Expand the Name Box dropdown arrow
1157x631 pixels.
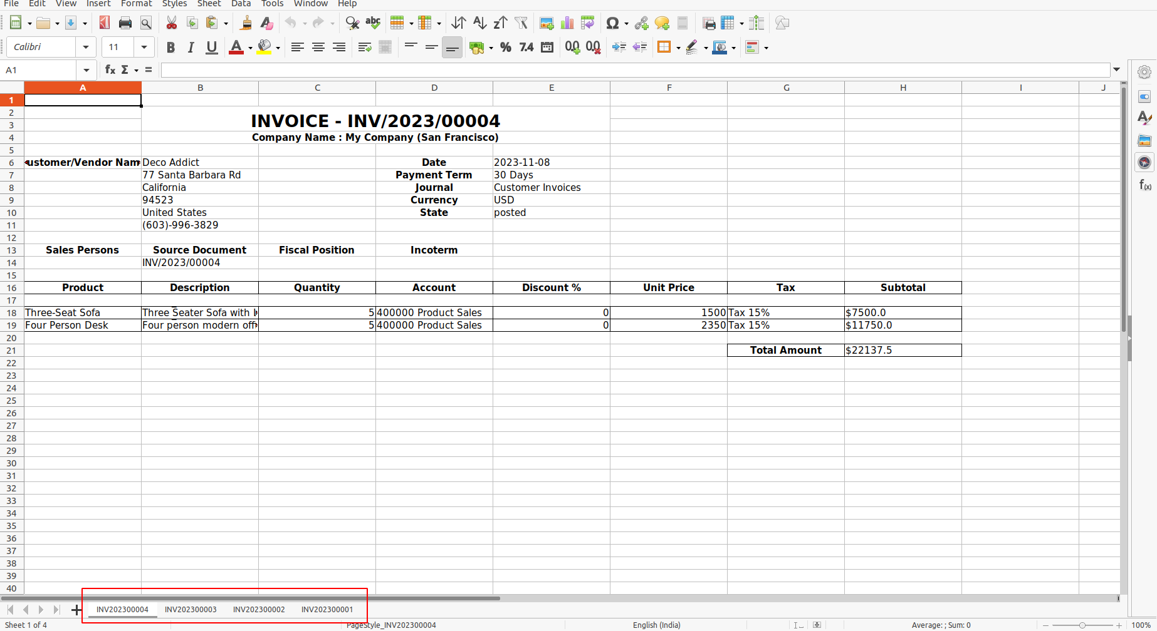pos(86,70)
